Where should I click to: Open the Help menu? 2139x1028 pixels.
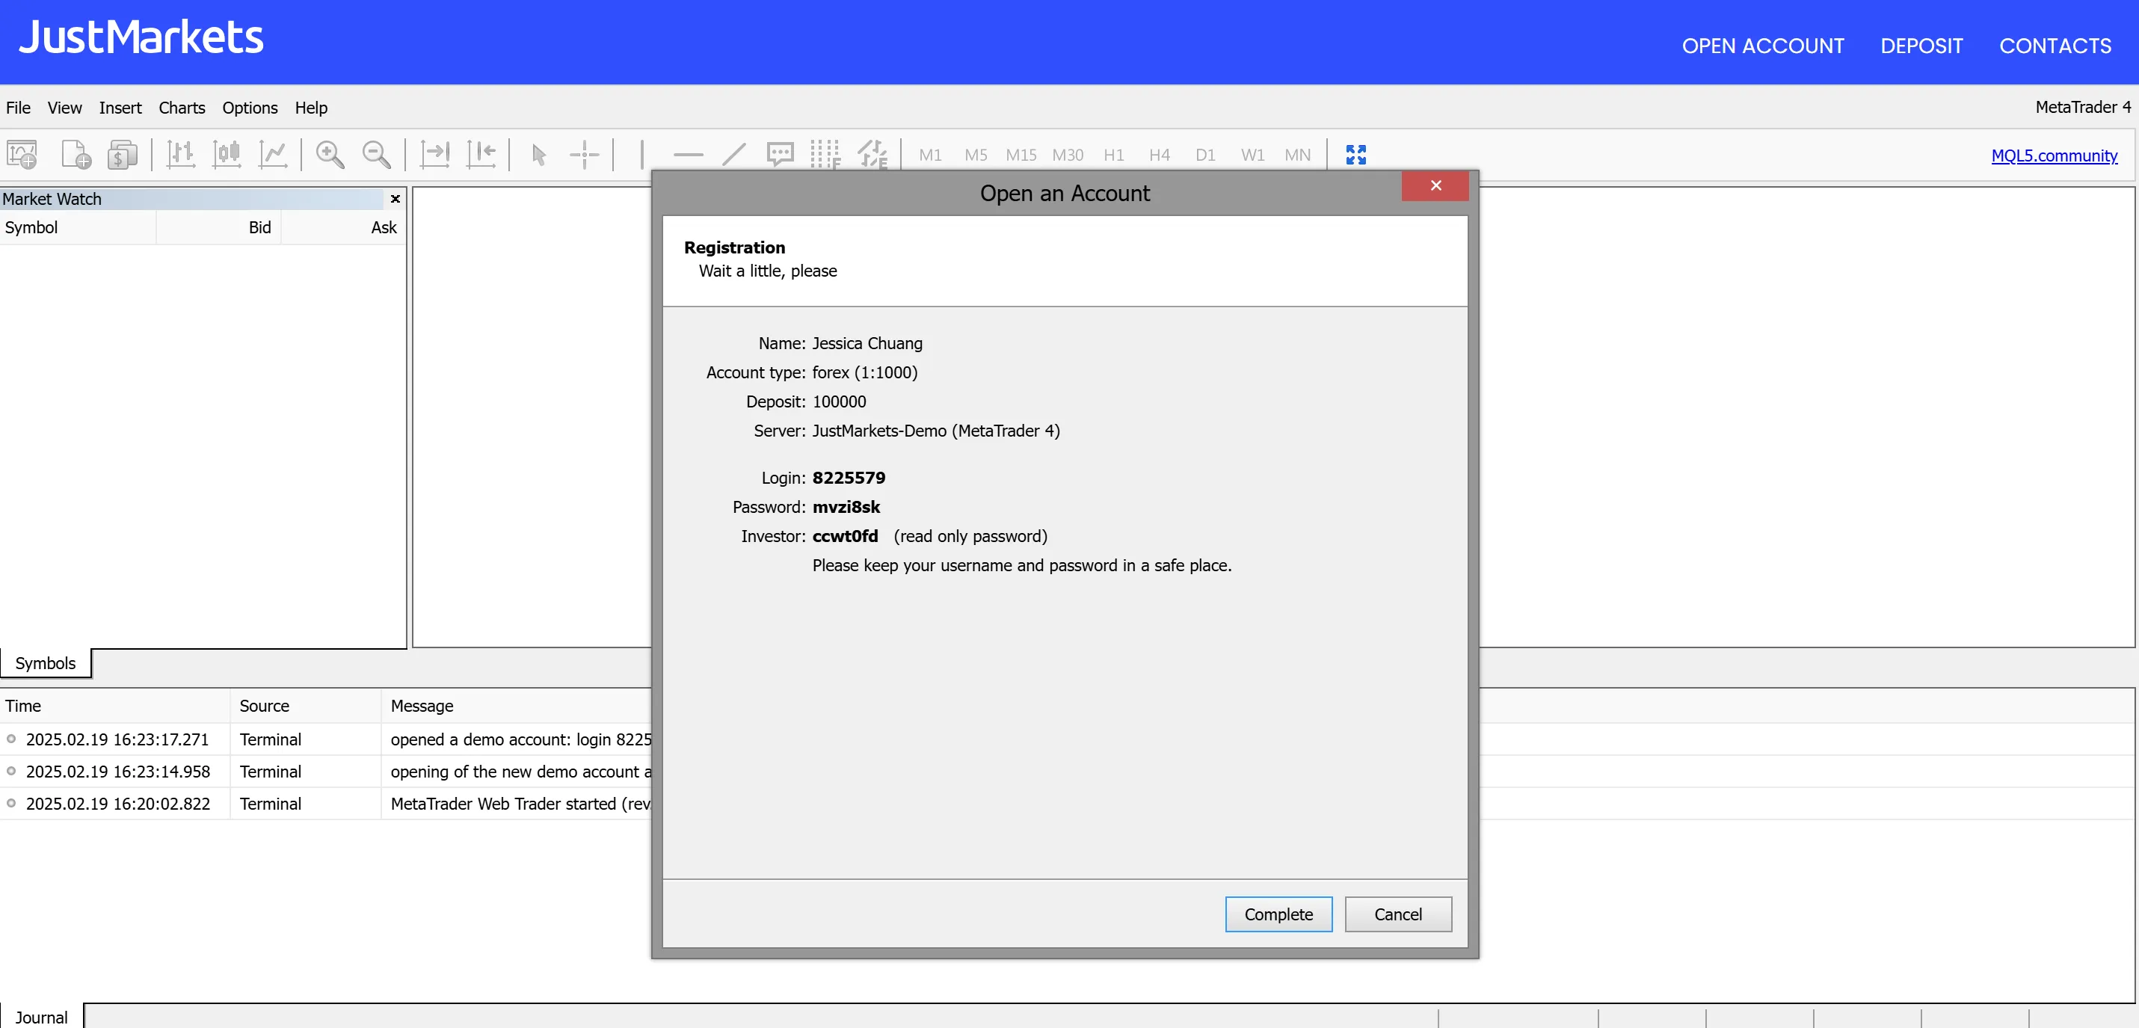tap(311, 108)
